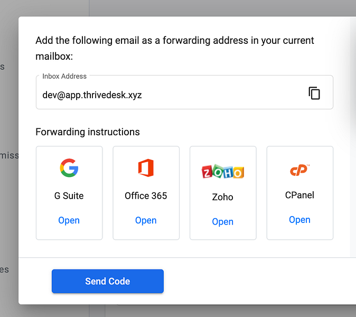
Task: Click the Forwarding instructions heading
Action: [88, 132]
